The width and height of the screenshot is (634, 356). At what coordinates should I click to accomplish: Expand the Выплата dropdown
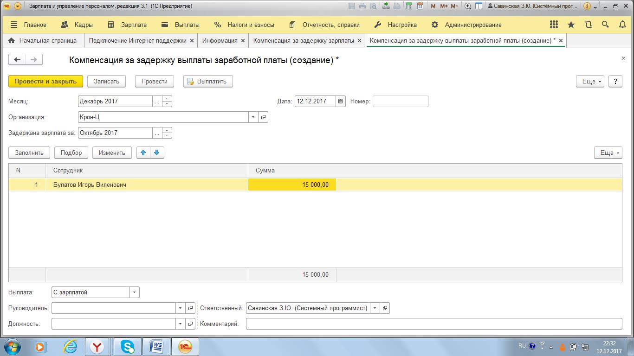(x=134, y=292)
